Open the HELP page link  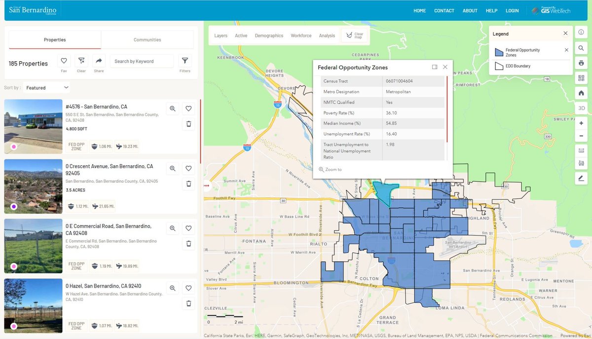pos(491,10)
